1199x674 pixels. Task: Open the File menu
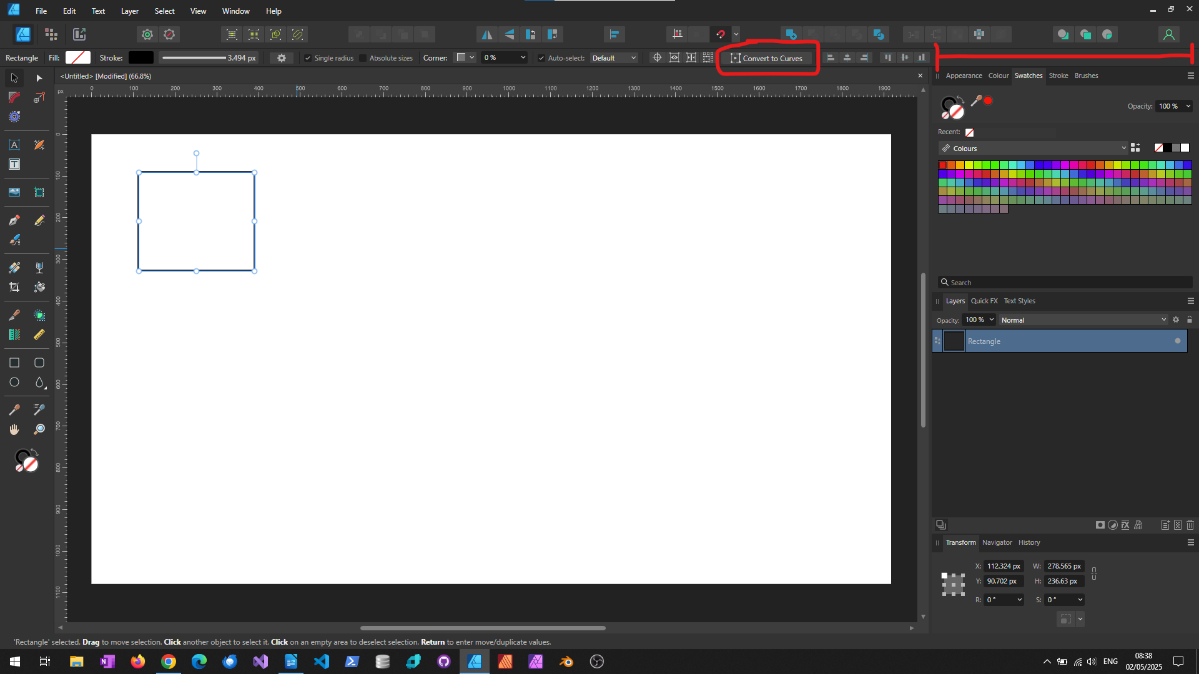point(41,11)
